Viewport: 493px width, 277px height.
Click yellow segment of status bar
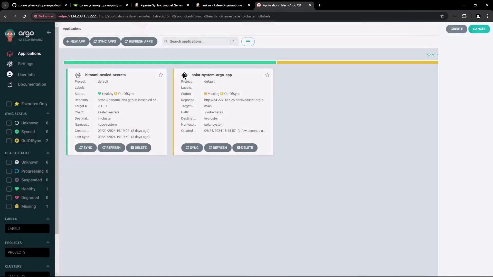click(357, 62)
